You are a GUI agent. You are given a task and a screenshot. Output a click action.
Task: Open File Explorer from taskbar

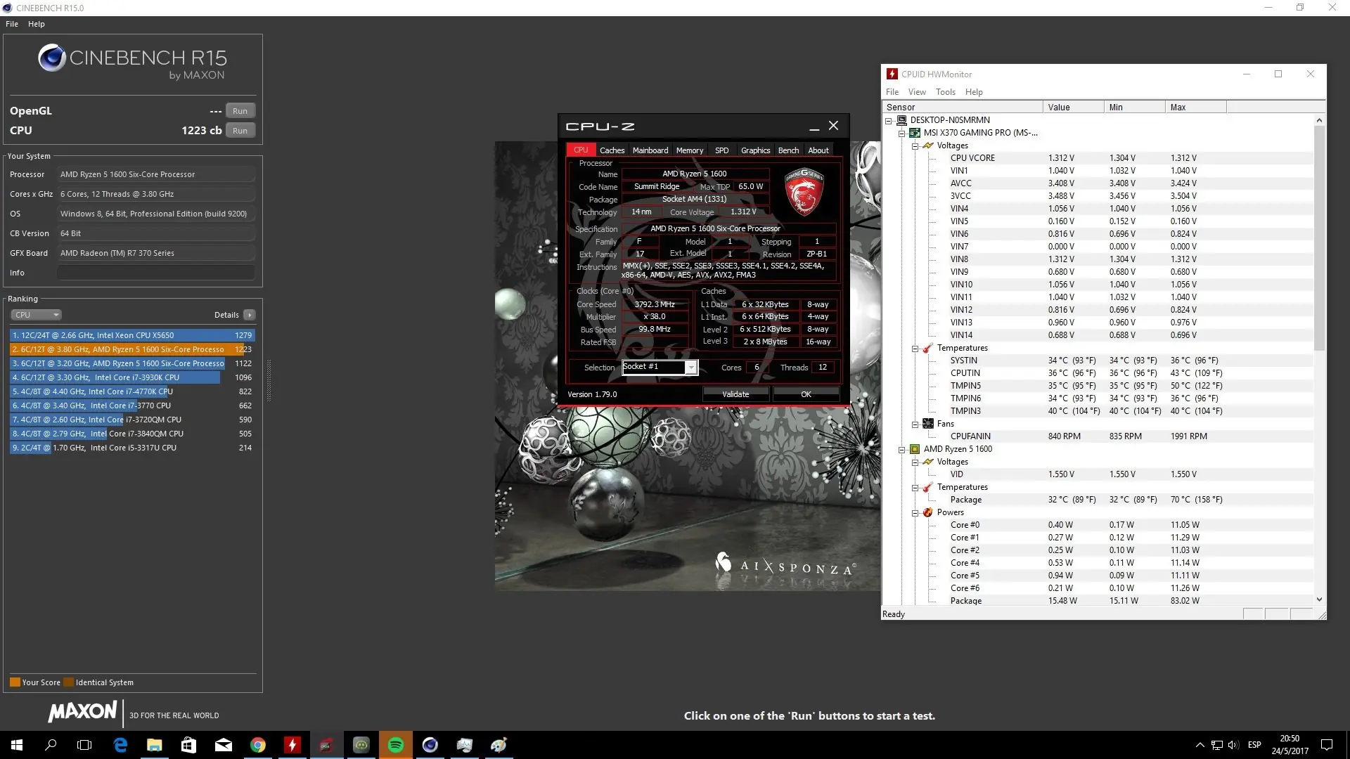154,745
